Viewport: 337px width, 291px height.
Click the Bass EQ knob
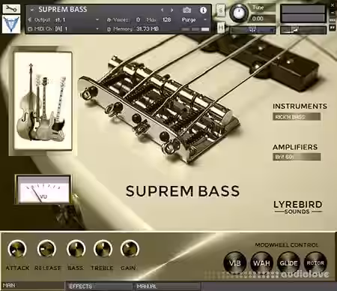click(x=76, y=249)
